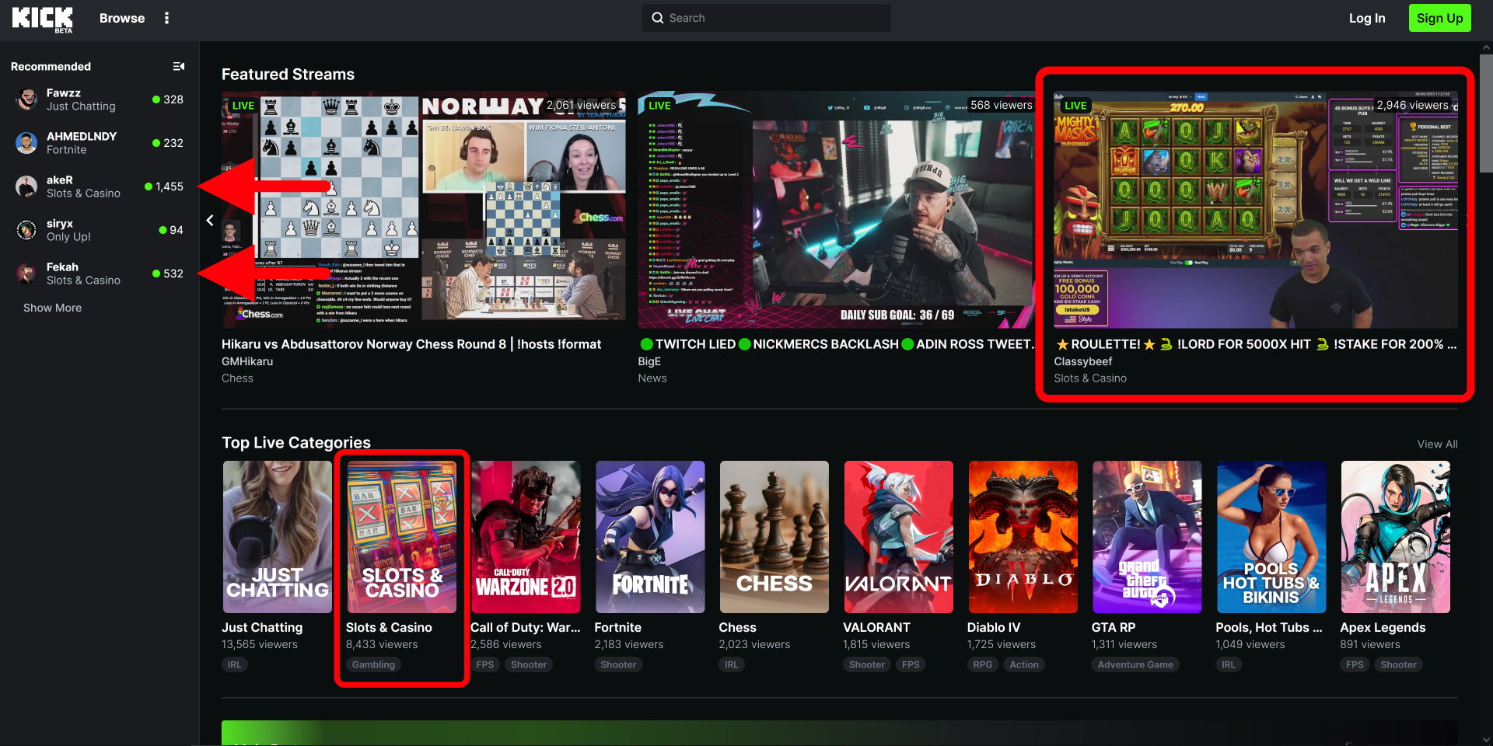The height and width of the screenshot is (746, 1493).
Task: Open Fawzz channel avatar
Action: 26,99
